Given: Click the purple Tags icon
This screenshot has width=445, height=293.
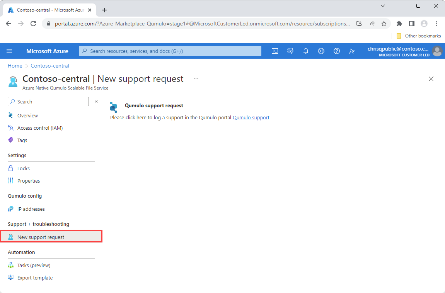Looking at the screenshot, I should [x=10, y=140].
